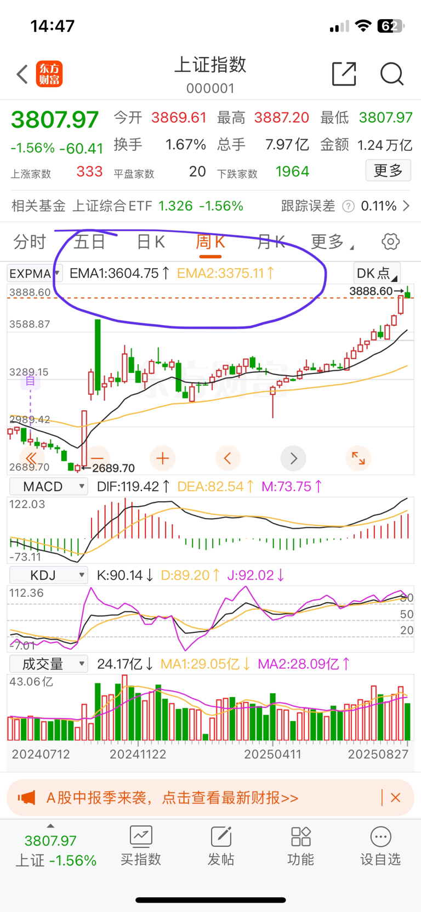Open the KDJ indicator dropdown
Viewport: 421px width, 912px height.
(x=49, y=575)
